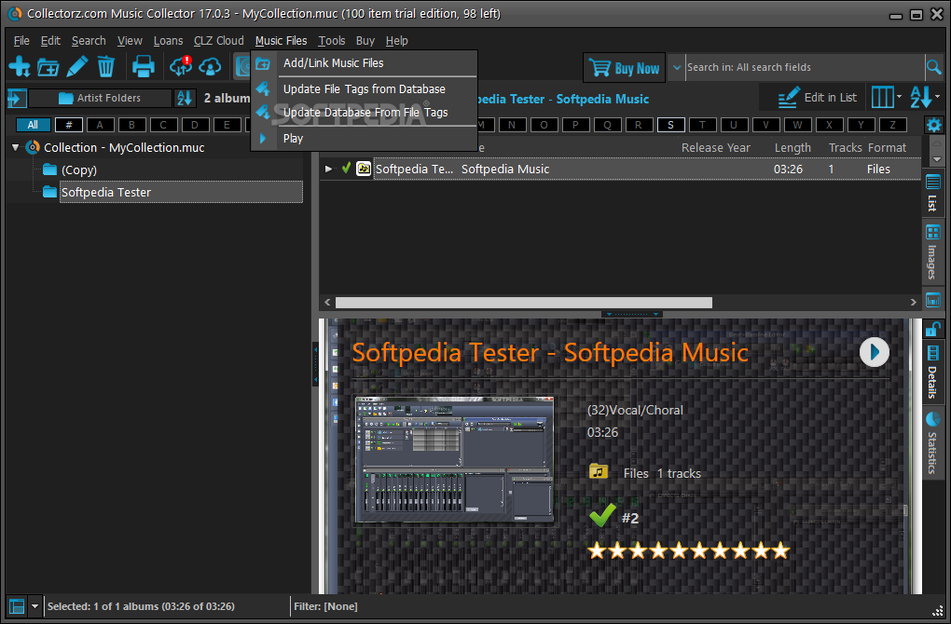Viewport: 951px width, 624px height.
Task: Choose Add/Link Music Files menu entry
Action: [364, 63]
